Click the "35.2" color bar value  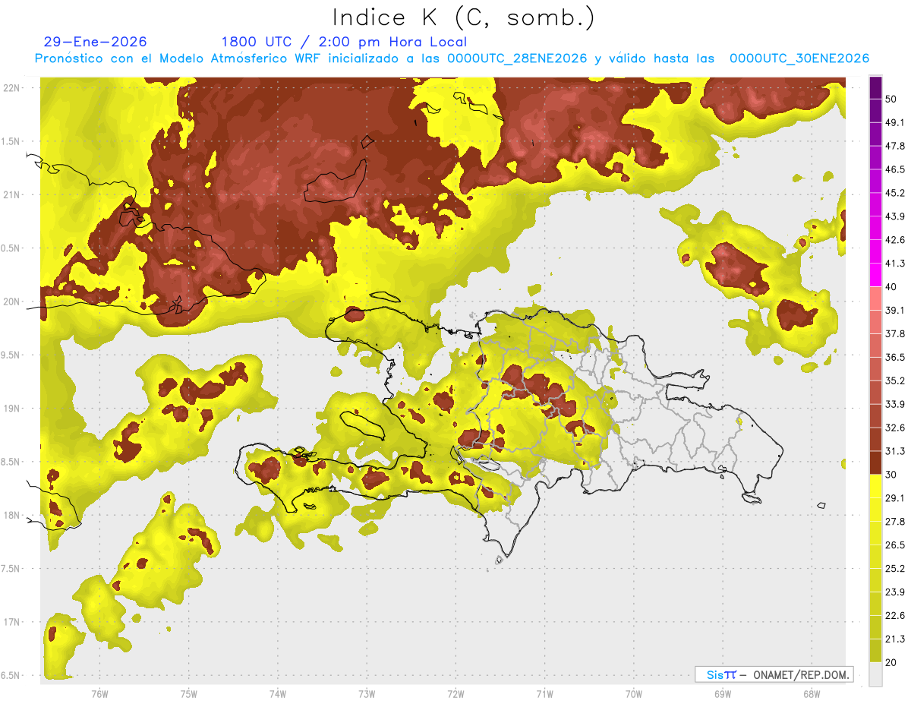895,380
